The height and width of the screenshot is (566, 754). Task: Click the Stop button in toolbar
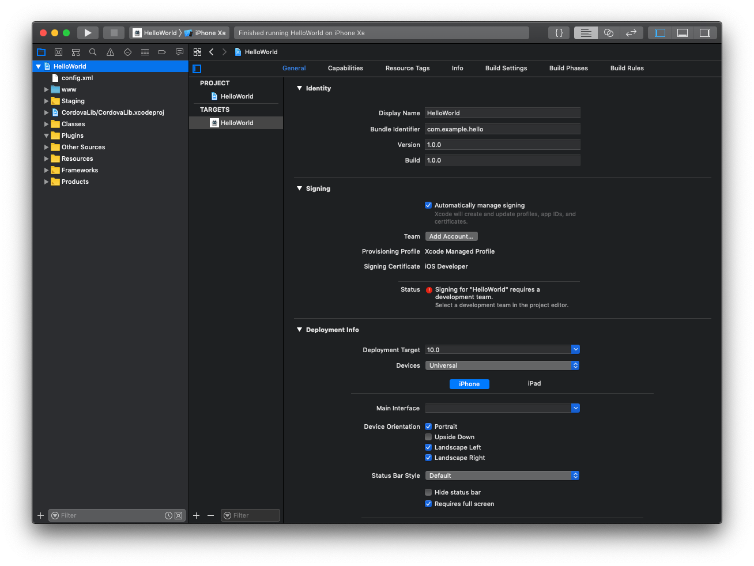tap(114, 33)
